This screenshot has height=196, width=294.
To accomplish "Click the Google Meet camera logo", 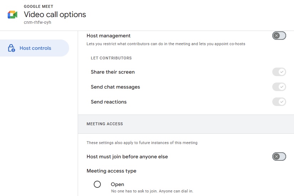I will (x=12, y=15).
